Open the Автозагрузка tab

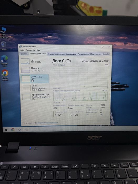click(x=71, y=54)
